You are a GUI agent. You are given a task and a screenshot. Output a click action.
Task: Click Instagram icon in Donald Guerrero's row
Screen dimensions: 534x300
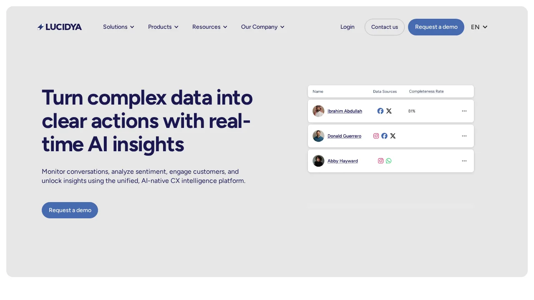[x=376, y=136]
